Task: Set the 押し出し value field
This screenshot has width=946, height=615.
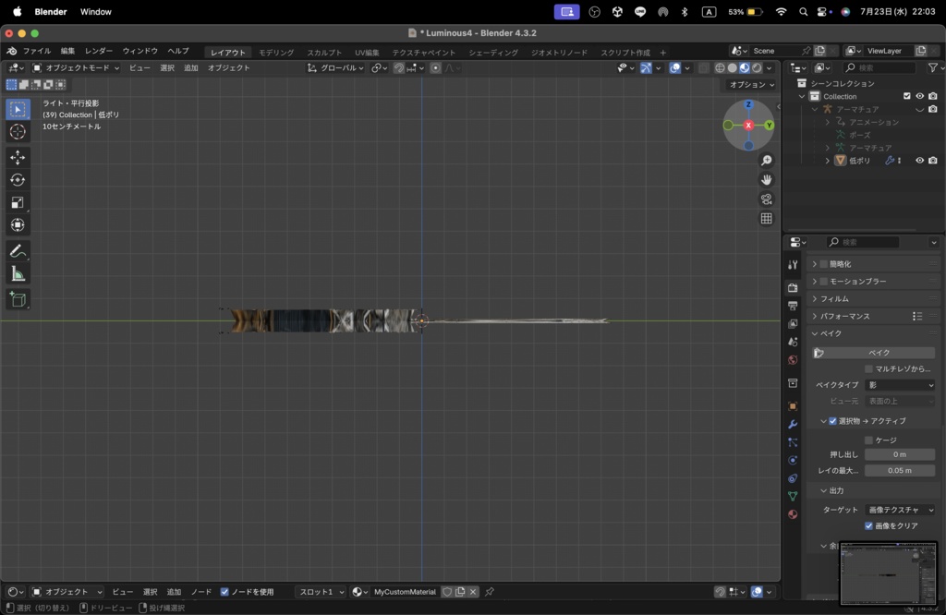Action: point(900,454)
